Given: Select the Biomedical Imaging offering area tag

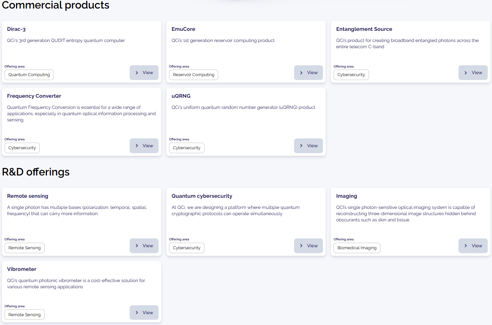Looking at the screenshot, I should [357, 248].
